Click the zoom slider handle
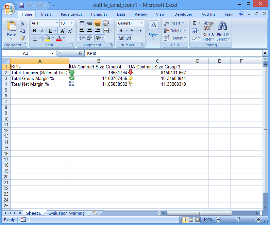The image size is (270, 225). tap(238, 220)
